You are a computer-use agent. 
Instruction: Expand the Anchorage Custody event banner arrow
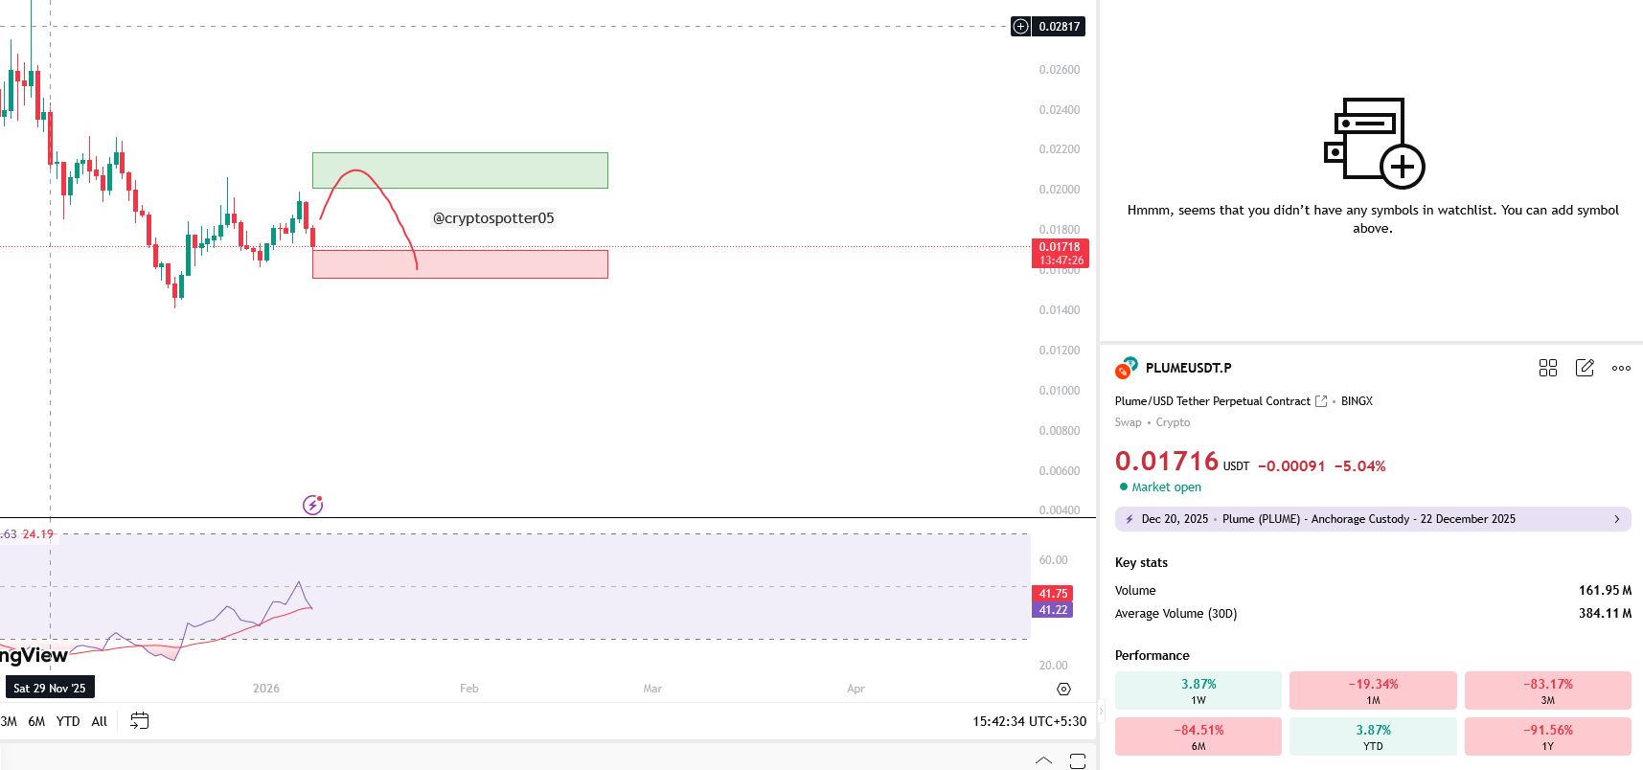(x=1617, y=519)
